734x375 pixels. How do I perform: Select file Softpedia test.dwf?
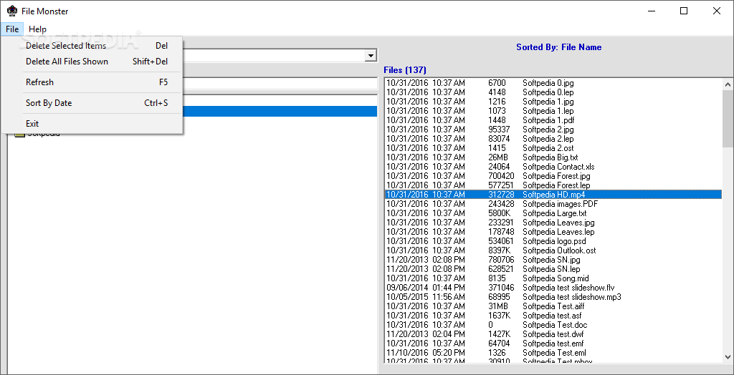click(x=553, y=334)
